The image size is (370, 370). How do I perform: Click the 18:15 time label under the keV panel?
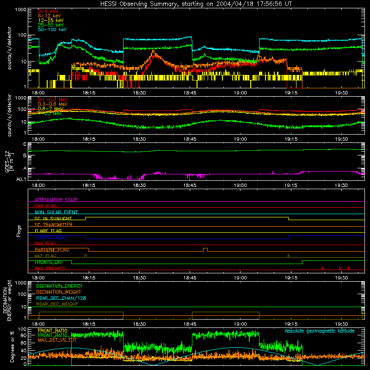click(x=89, y=93)
